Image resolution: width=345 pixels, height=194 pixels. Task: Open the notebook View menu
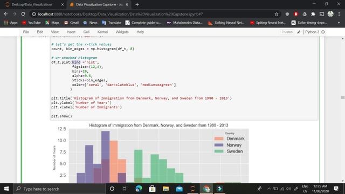click(x=55, y=32)
